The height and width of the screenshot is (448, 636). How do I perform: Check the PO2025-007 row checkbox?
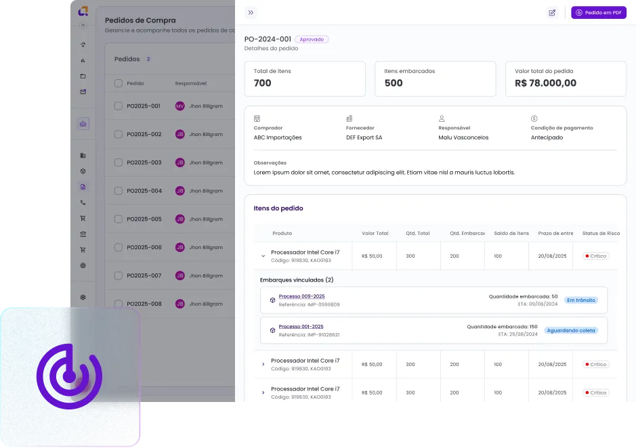119,275
